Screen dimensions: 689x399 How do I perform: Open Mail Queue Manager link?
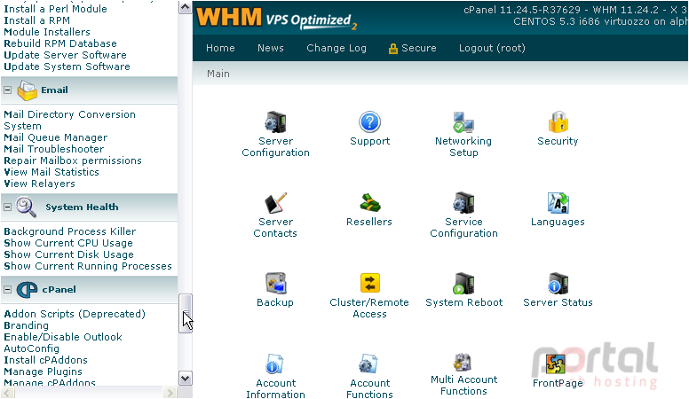point(55,137)
